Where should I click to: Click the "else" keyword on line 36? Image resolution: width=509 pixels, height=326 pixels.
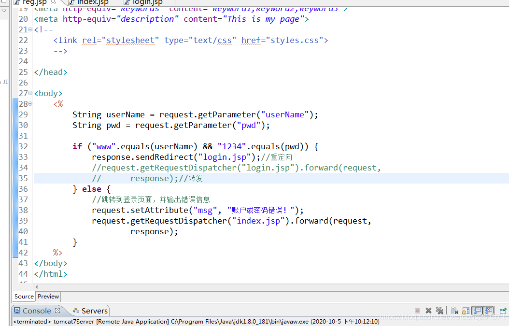click(x=92, y=189)
